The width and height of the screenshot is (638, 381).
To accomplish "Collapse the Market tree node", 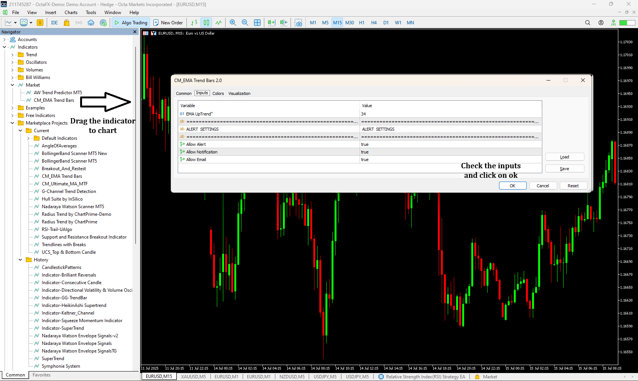I will tap(13, 85).
